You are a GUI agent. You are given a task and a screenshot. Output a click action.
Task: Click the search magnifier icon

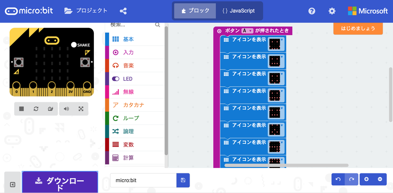click(157, 25)
